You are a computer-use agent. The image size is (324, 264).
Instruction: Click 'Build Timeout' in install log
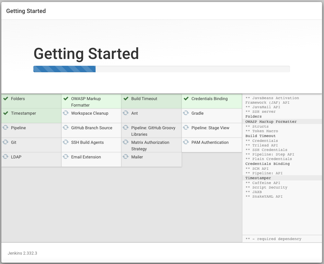click(x=260, y=136)
